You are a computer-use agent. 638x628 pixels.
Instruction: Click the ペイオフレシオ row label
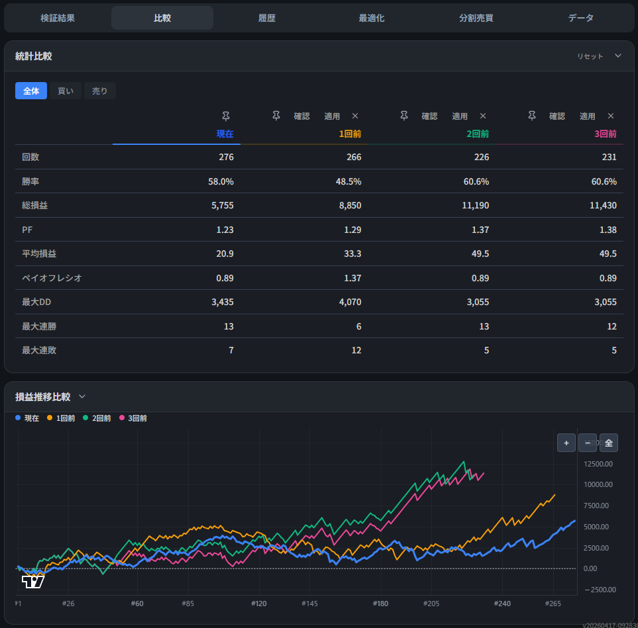(x=52, y=278)
